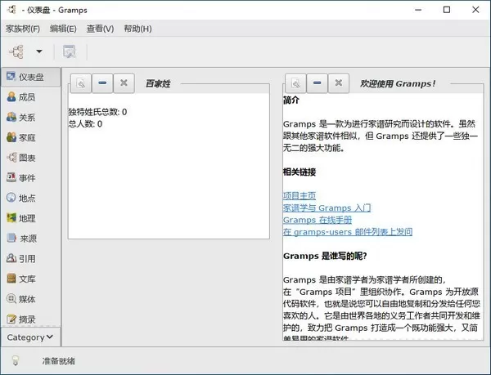Image resolution: width=491 pixels, height=375 pixels.
Task: Close the 百家姓 gramplet
Action: click(x=124, y=83)
